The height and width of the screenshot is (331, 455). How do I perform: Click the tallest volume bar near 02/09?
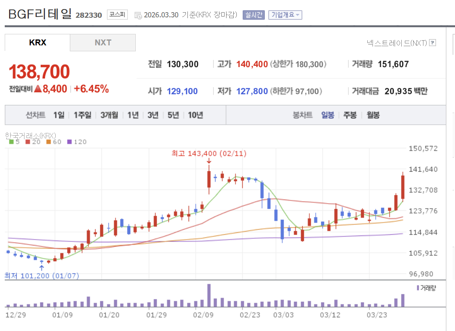[x=209, y=295]
